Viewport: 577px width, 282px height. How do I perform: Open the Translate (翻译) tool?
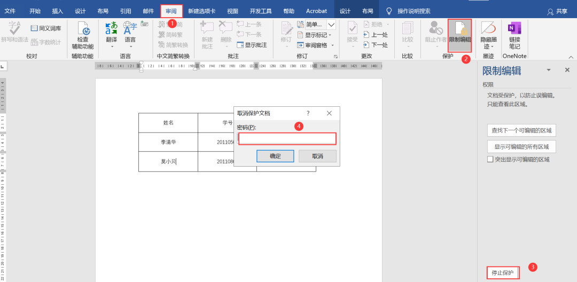(111, 32)
